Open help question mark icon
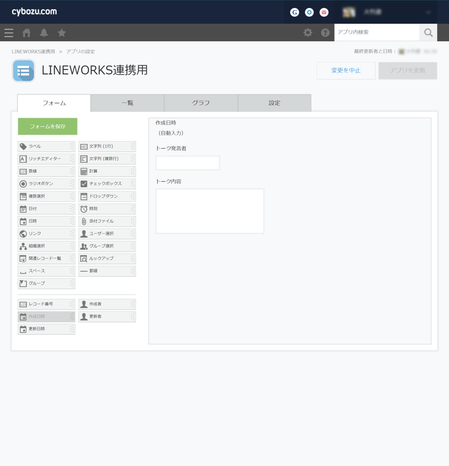 coord(325,33)
